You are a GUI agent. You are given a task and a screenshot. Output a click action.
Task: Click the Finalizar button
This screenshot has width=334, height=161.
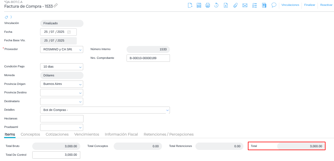[x=310, y=5]
